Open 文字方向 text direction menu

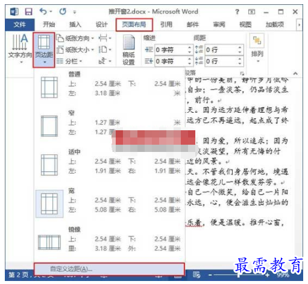[20, 49]
